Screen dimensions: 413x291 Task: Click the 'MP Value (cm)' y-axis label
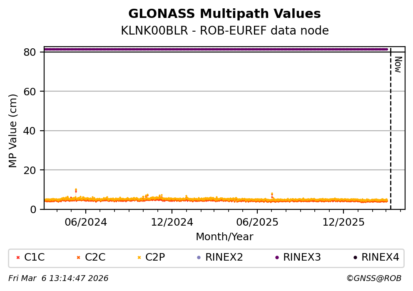coord(13,131)
